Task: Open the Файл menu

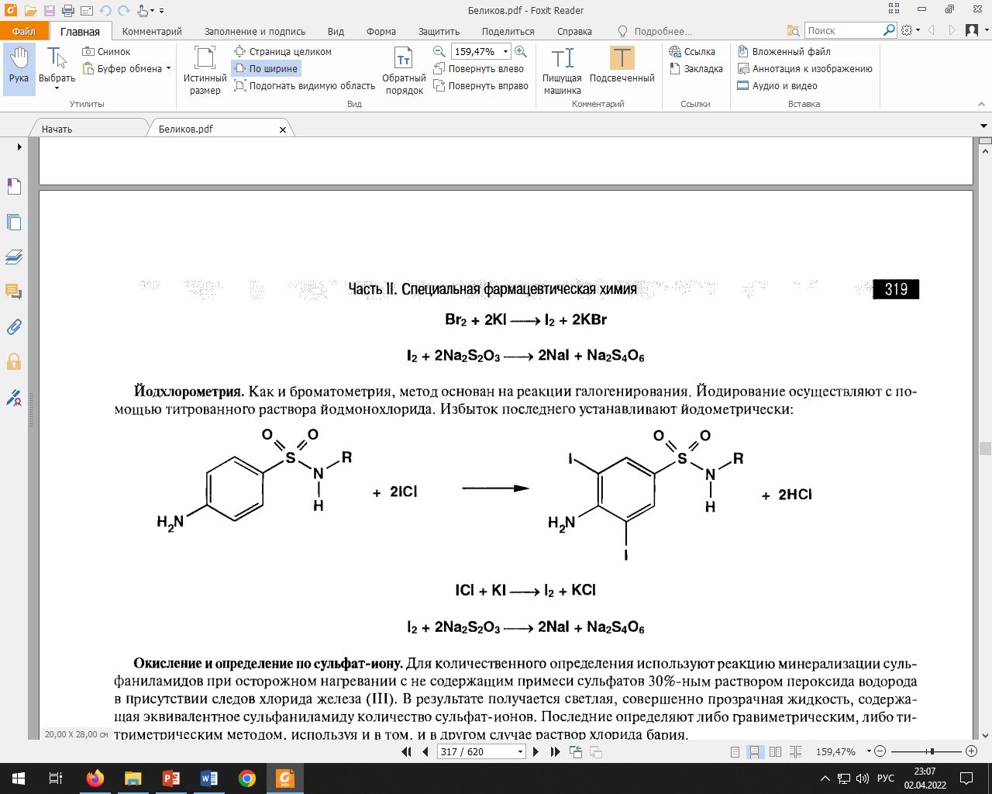Action: click(24, 31)
